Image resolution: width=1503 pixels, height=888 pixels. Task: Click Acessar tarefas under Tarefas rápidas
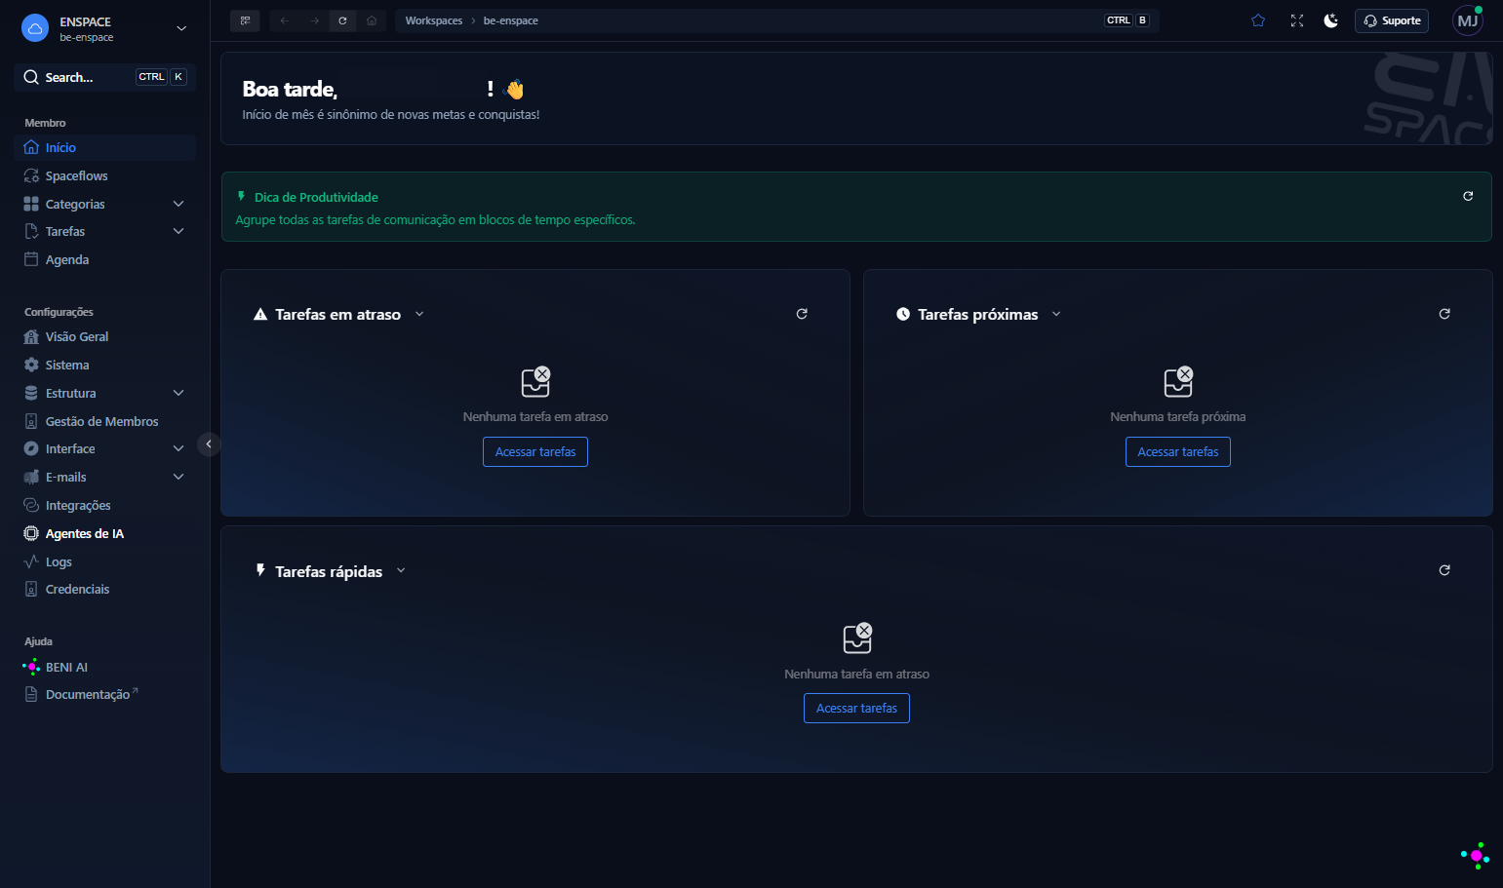(856, 708)
